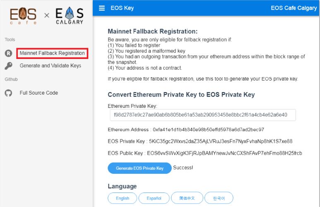Open the hamburger menu icon
Image resolution: width=320 pixels, height=207 pixels.
pos(102,8)
